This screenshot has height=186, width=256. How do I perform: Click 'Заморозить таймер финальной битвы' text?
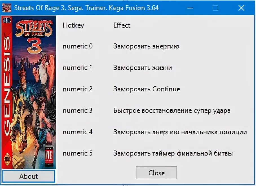click(x=173, y=154)
